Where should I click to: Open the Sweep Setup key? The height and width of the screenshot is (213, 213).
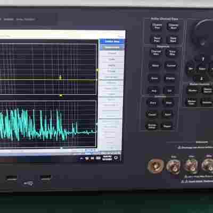pyautogui.click(x=152, y=126)
